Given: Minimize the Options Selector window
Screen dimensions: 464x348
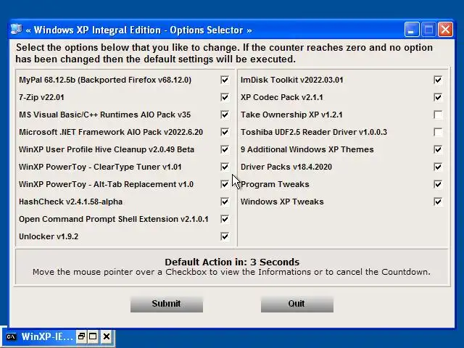Looking at the screenshot, I should 412,30.
